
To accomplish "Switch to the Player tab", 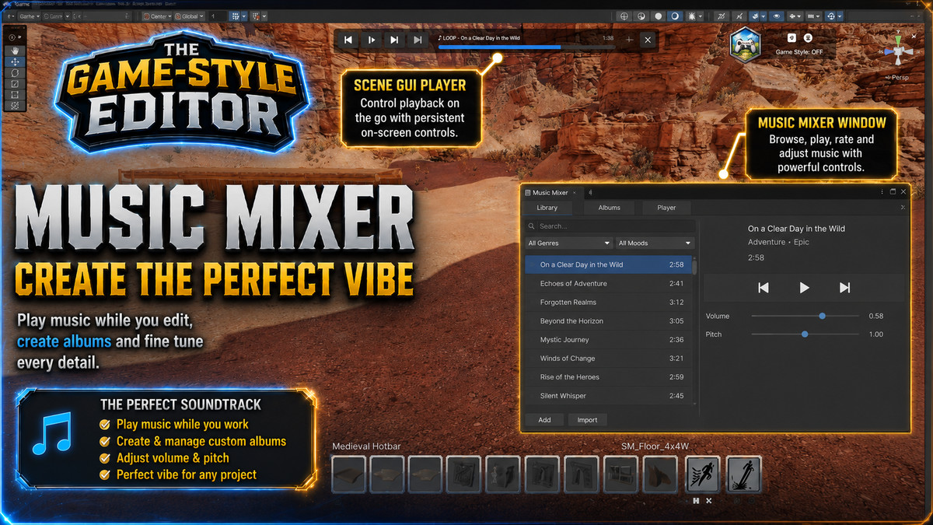I will point(666,208).
